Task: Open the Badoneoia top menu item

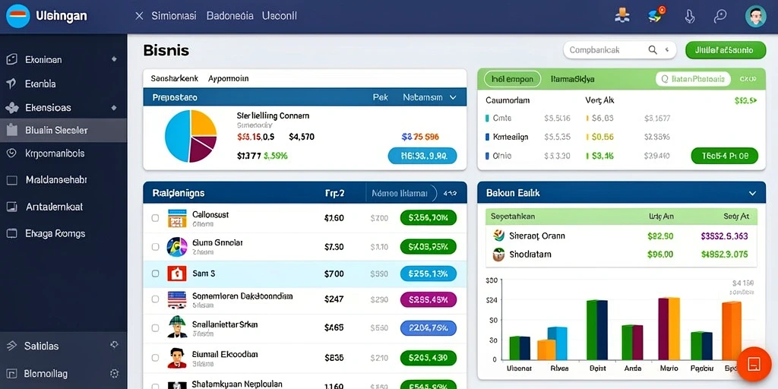Action: pyautogui.click(x=229, y=16)
